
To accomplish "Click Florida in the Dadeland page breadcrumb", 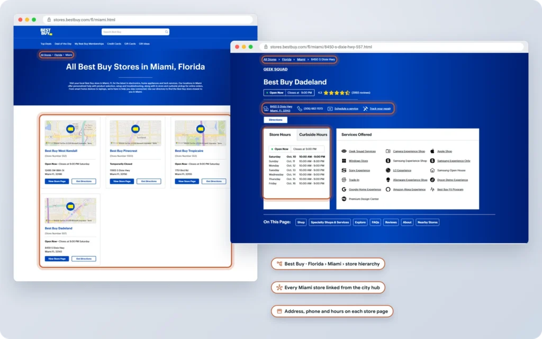I will tap(286, 59).
